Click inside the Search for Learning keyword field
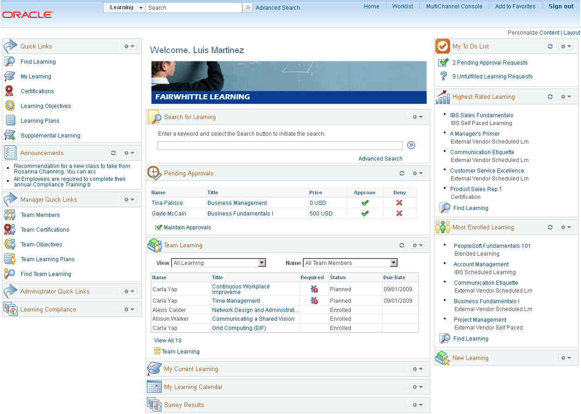 tap(280, 145)
